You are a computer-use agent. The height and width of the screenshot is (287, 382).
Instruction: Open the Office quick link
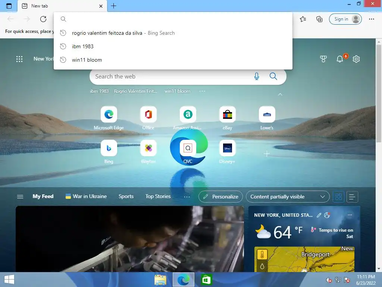[x=148, y=118]
